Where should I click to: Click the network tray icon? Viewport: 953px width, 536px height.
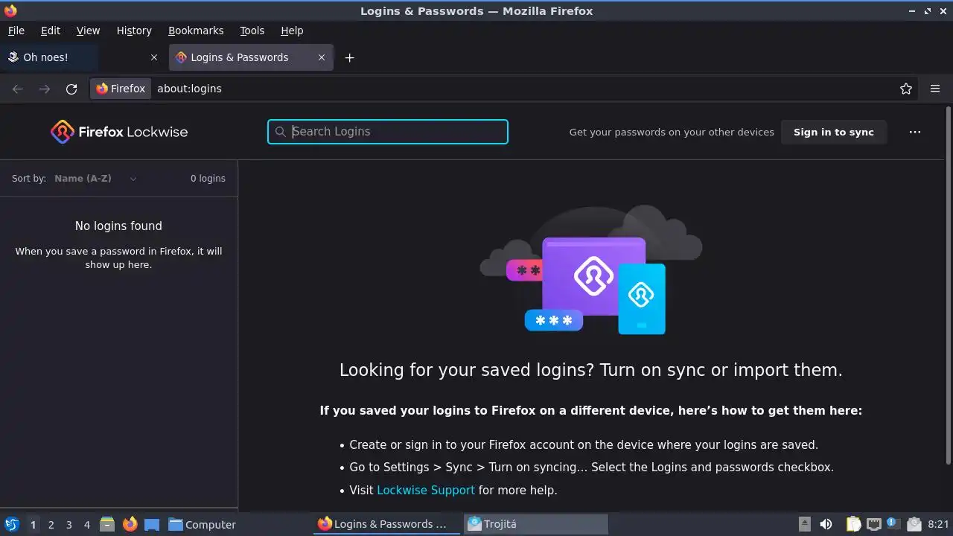coord(874,524)
